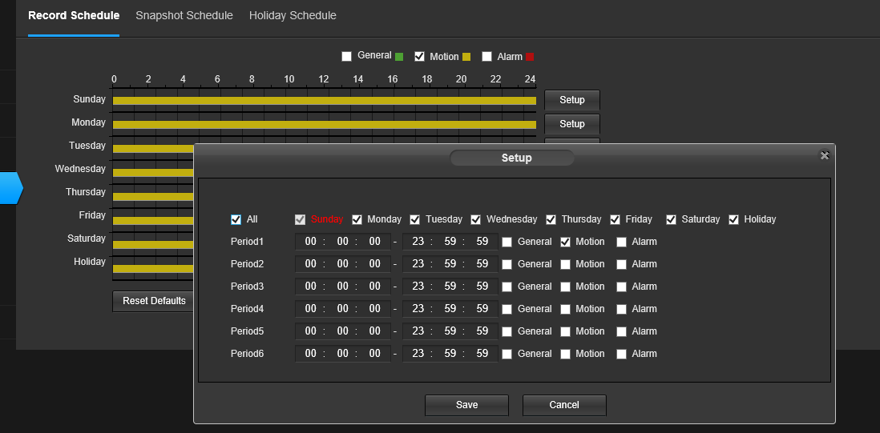Click Period4 end hour field

point(418,309)
